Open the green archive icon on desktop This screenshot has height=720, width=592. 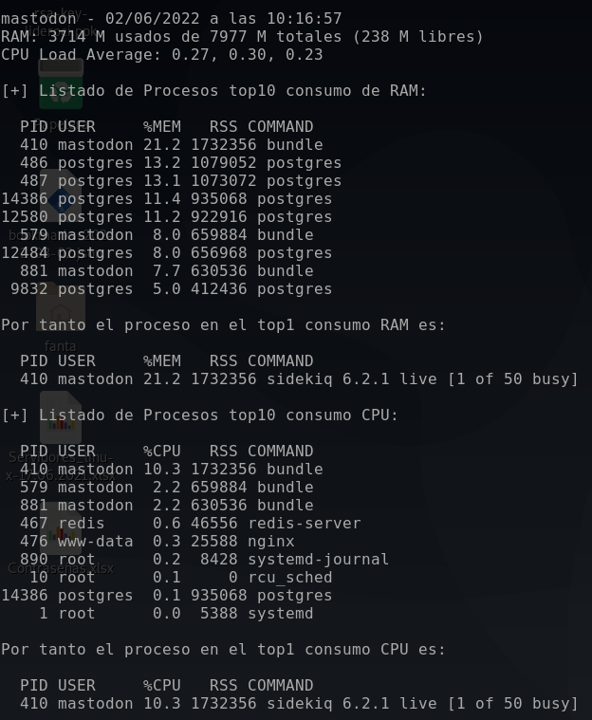pyautogui.click(x=61, y=92)
